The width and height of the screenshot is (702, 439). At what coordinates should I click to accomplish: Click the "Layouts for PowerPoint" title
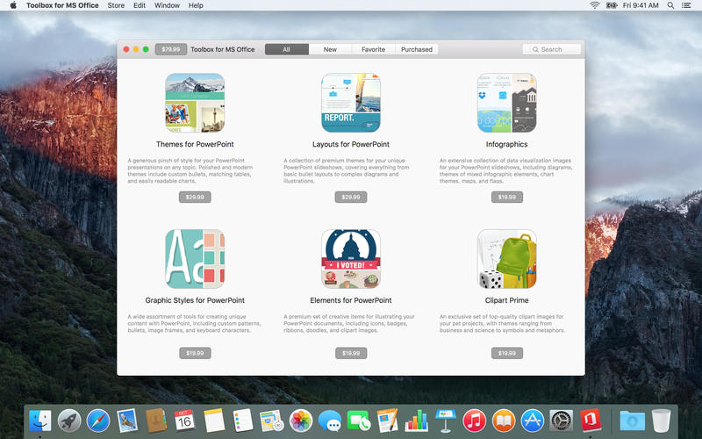(351, 144)
